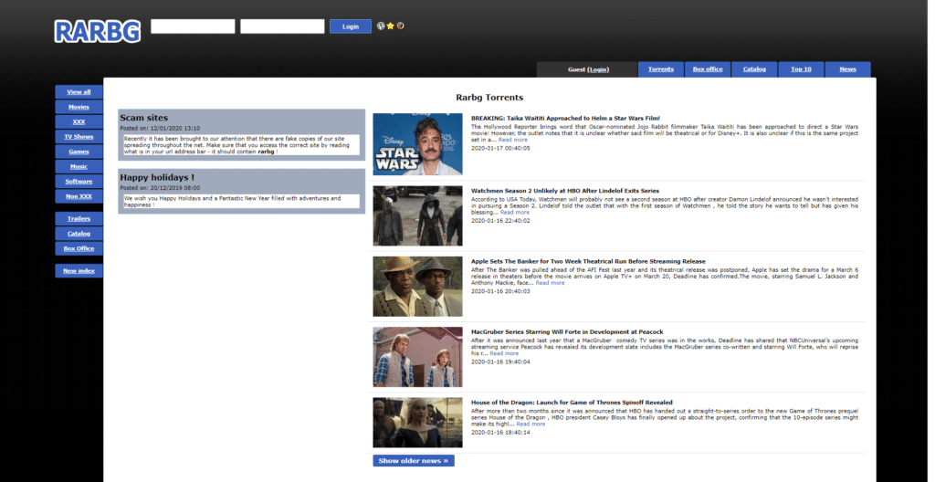Open the Taika Waititi Star Wars thumbnail
The height and width of the screenshot is (482, 935).
click(x=417, y=144)
